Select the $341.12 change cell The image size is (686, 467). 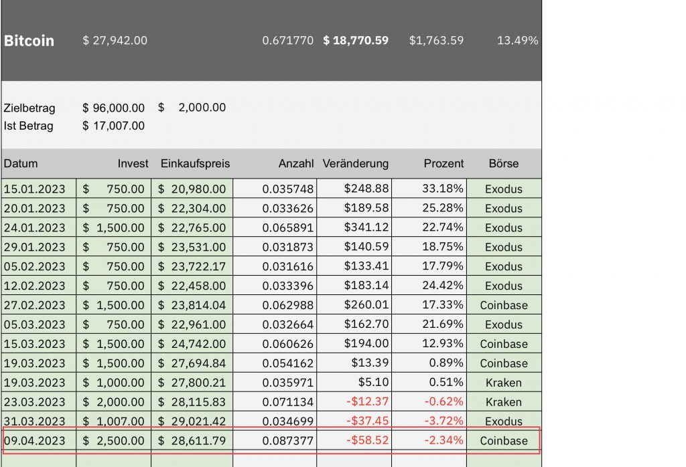[354, 227]
